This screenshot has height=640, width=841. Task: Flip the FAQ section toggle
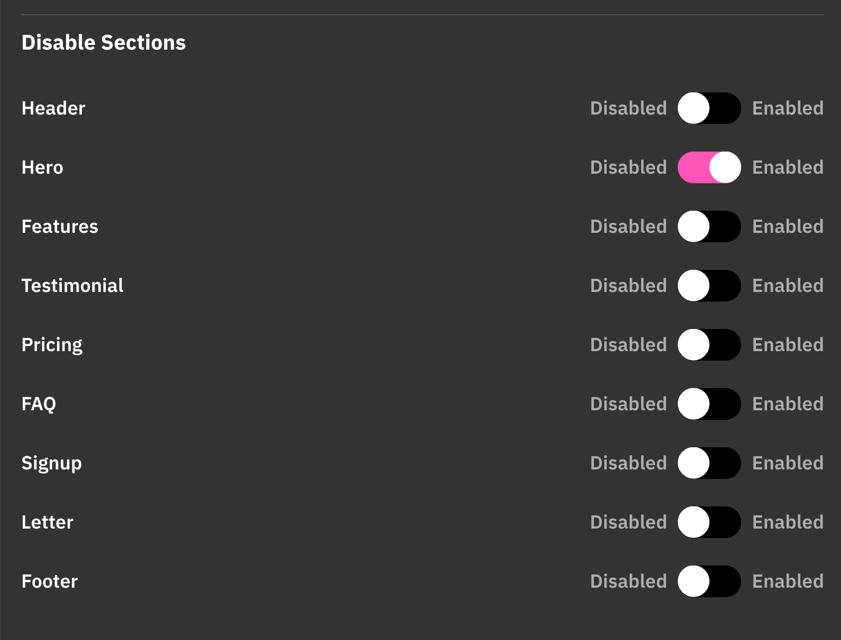(x=709, y=404)
